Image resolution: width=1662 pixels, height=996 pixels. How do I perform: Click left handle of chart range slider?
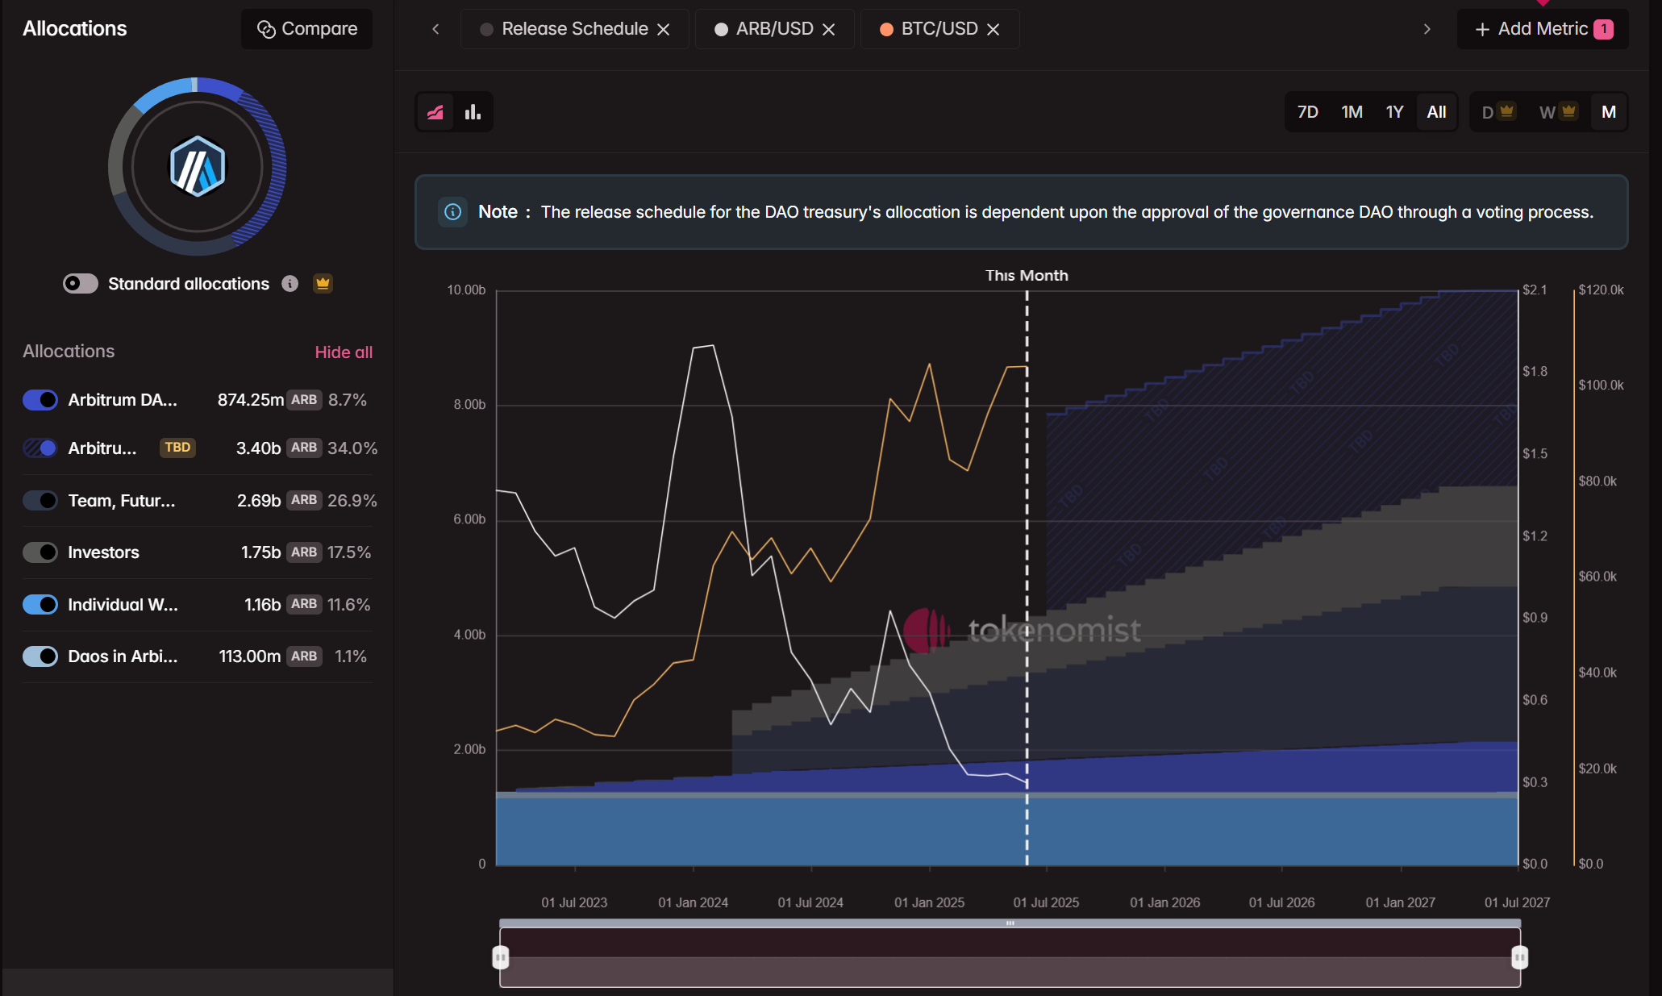coord(500,957)
